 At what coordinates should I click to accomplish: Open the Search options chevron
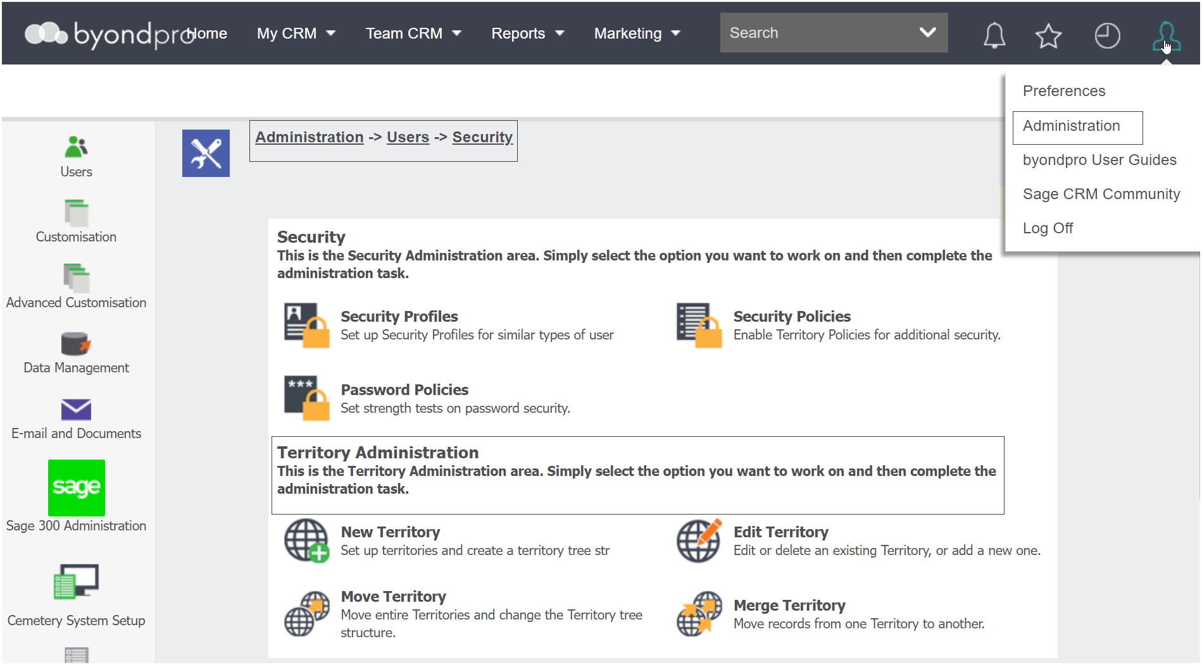click(x=927, y=32)
